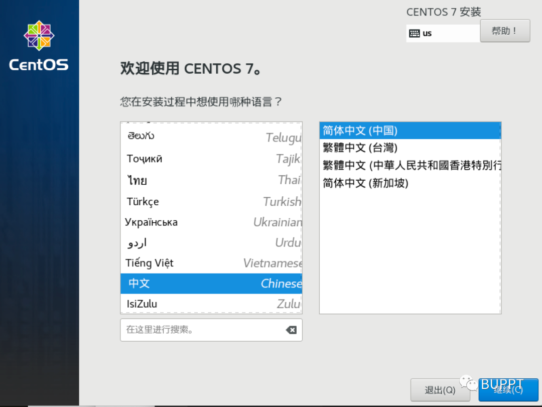
Task: Click 退出(Q) to quit installer
Action: click(x=440, y=389)
